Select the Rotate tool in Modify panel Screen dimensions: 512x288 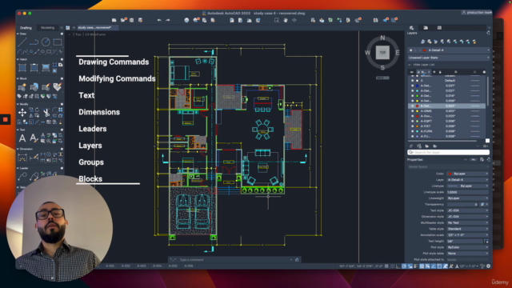(37, 110)
